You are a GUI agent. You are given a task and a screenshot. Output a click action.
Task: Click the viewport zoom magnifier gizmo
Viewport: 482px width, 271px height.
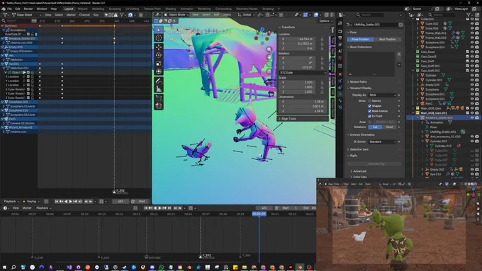(x=269, y=49)
